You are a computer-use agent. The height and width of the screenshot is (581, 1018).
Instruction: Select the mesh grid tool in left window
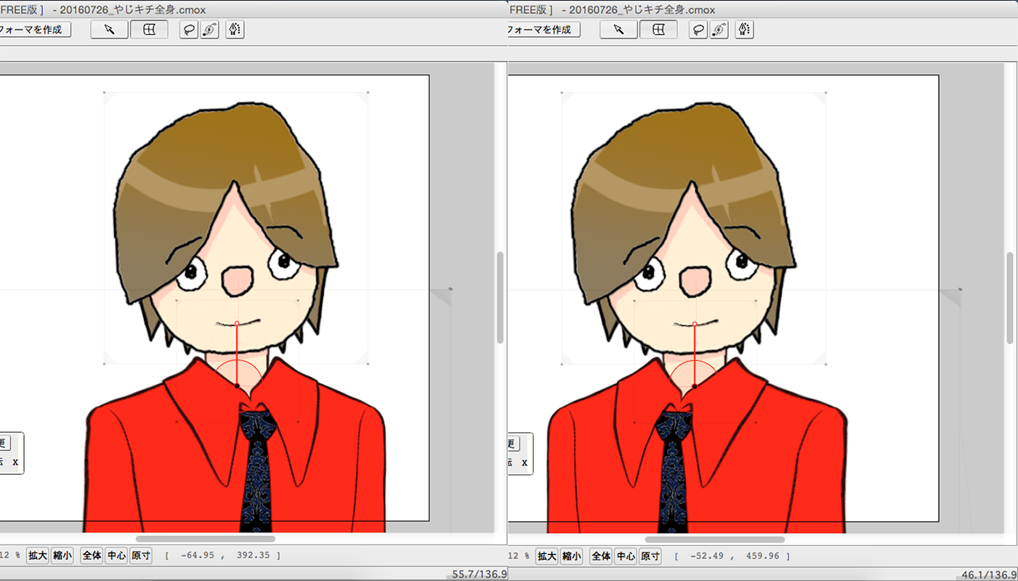click(x=149, y=30)
